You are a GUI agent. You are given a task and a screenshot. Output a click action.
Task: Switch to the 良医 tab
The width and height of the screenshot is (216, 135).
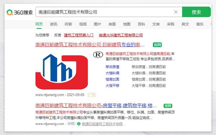tap(112, 24)
